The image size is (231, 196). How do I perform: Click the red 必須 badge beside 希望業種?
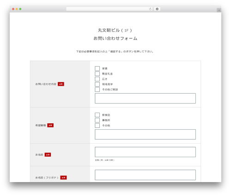50,125
